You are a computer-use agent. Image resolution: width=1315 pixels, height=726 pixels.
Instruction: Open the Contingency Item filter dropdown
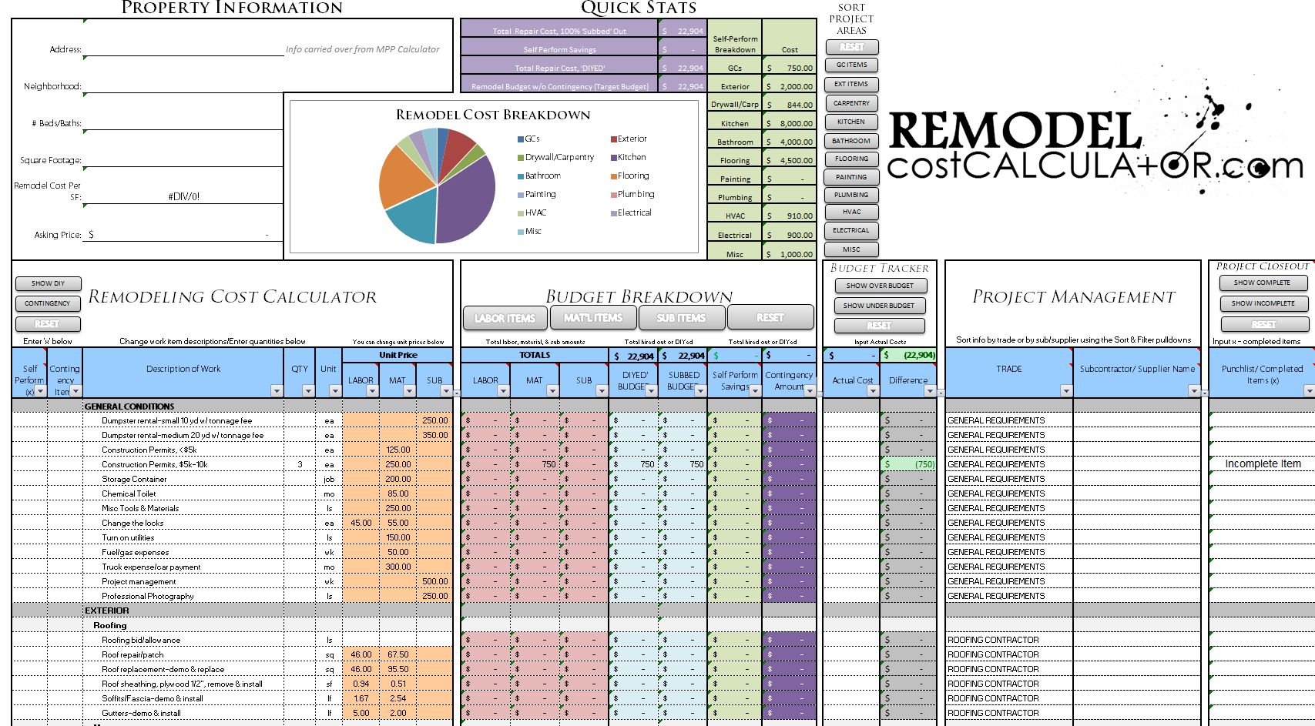coord(76,391)
